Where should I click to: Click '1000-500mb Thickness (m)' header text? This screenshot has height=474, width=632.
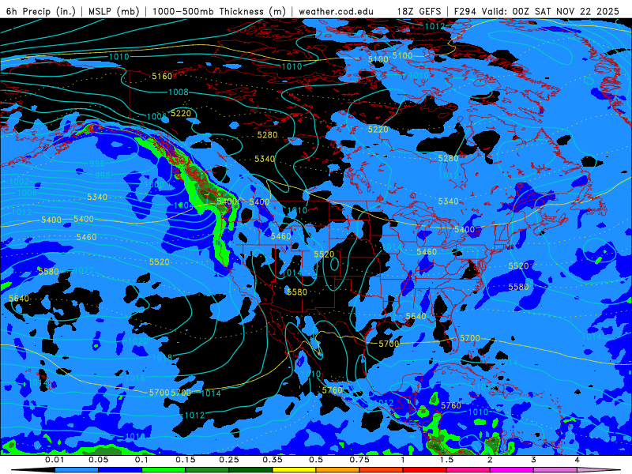(219, 11)
